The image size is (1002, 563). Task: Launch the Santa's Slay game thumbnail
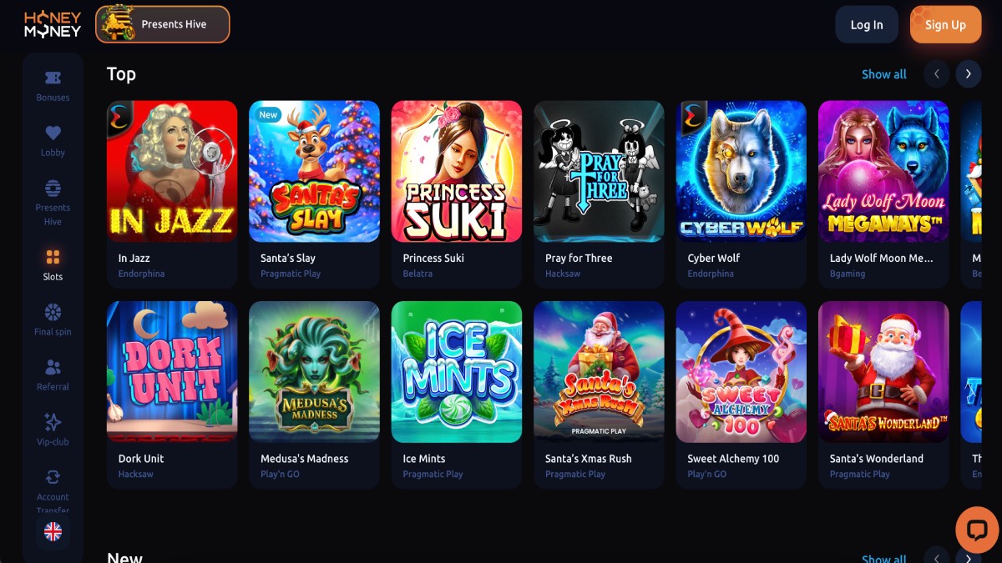coord(314,171)
